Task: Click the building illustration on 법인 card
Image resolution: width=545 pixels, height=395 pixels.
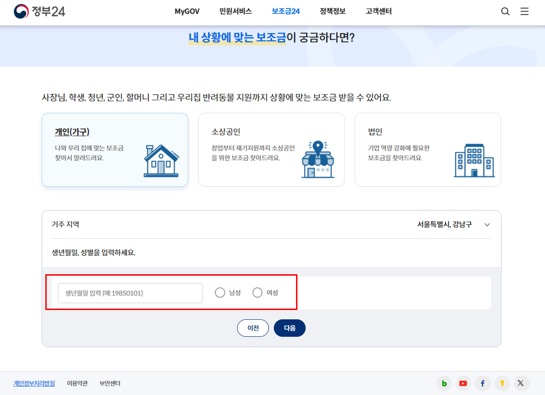Action: [474, 160]
